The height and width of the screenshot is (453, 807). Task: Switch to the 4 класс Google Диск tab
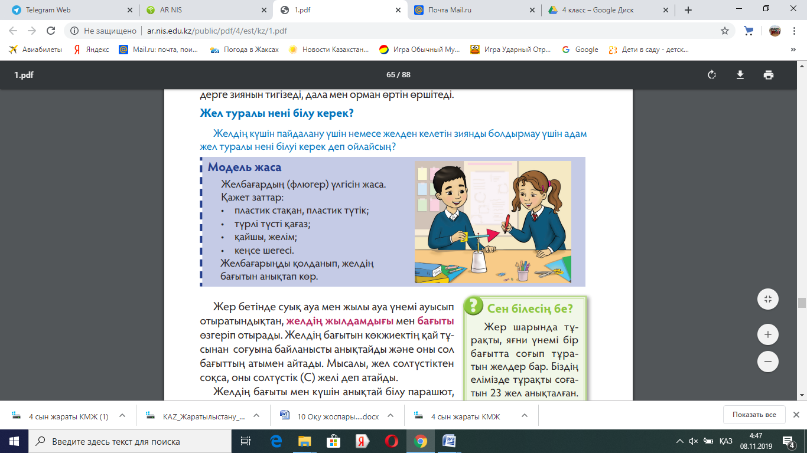coord(610,10)
